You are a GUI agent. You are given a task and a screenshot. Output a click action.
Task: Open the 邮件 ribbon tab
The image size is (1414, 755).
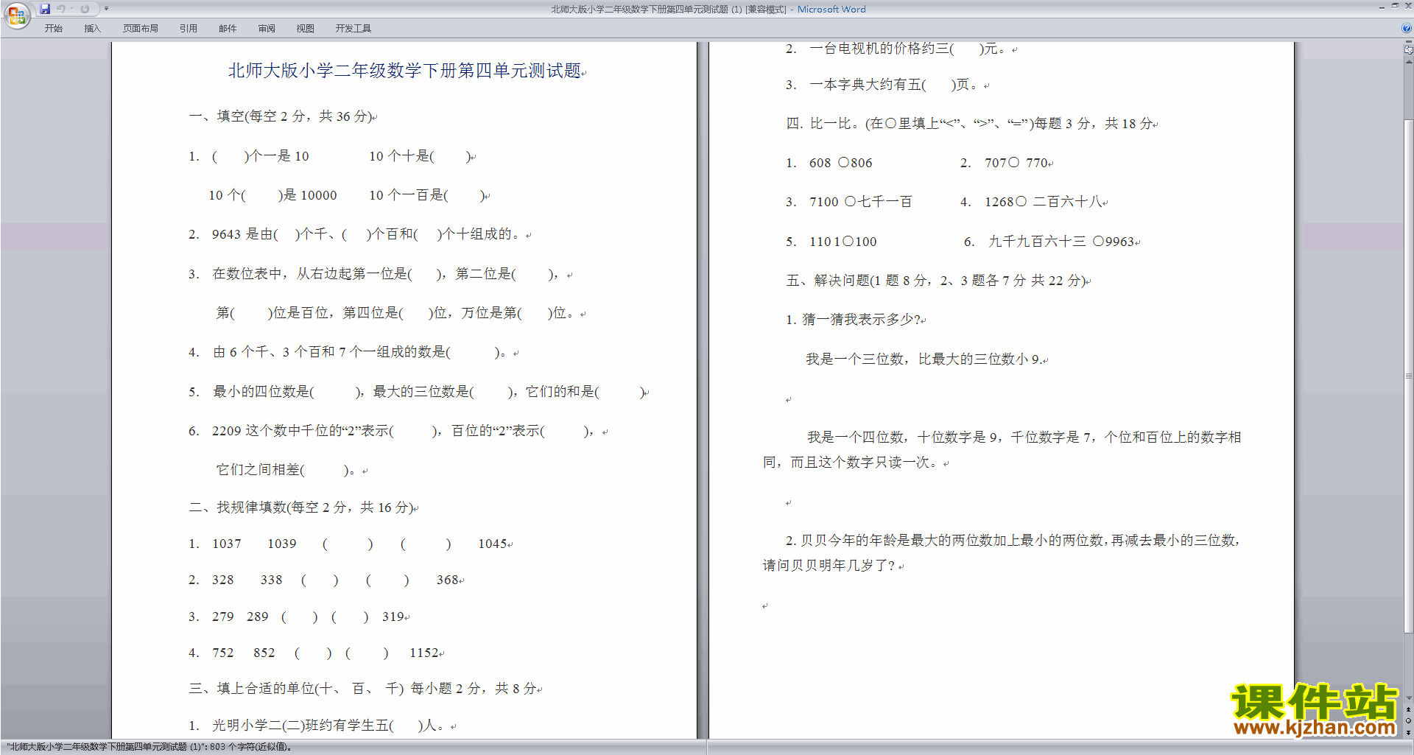[228, 29]
